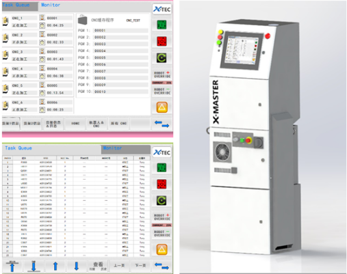
Task: Click the blue swap arrows in Task Queue screen
Action: tap(162, 266)
